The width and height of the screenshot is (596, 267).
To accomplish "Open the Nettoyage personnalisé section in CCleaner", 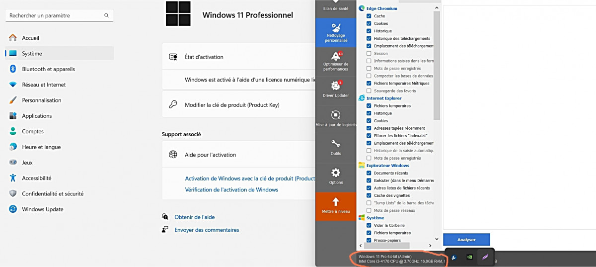I will [336, 32].
